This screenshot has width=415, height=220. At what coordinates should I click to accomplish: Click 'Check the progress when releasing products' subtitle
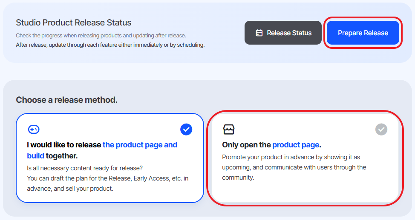coord(101,36)
